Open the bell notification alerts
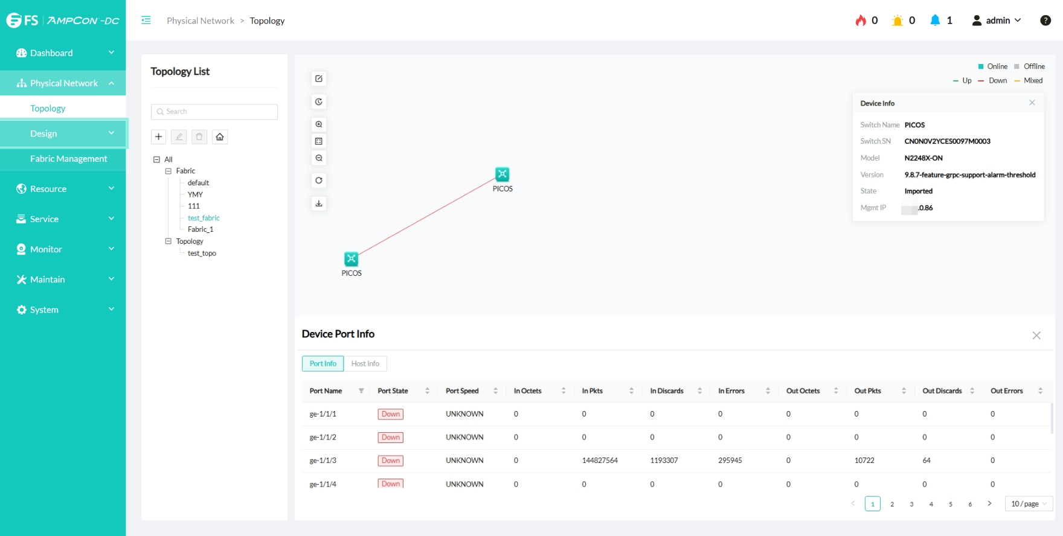This screenshot has height=536, width=1063. coord(935,21)
